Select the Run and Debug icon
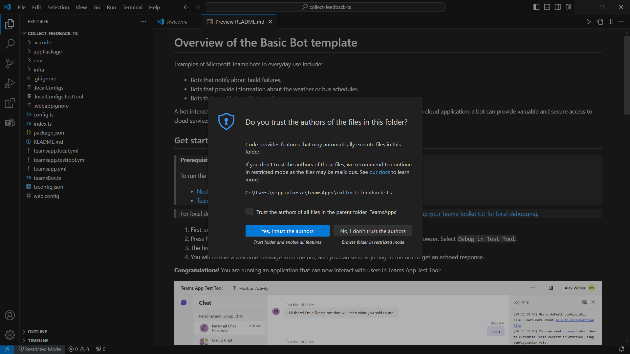630x354 pixels. point(10,83)
